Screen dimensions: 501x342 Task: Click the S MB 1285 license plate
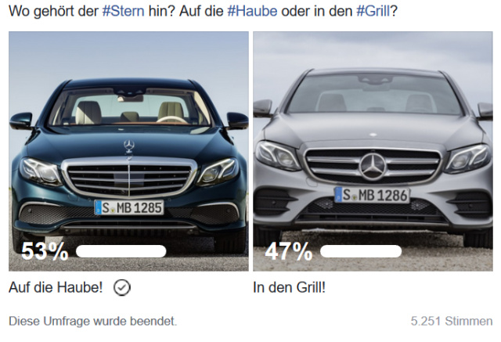click(129, 207)
